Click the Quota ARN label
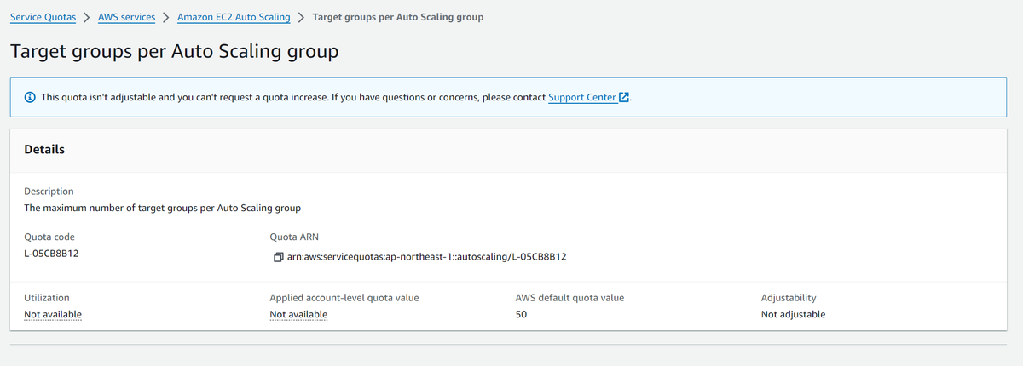The height and width of the screenshot is (366, 1023). (x=294, y=237)
